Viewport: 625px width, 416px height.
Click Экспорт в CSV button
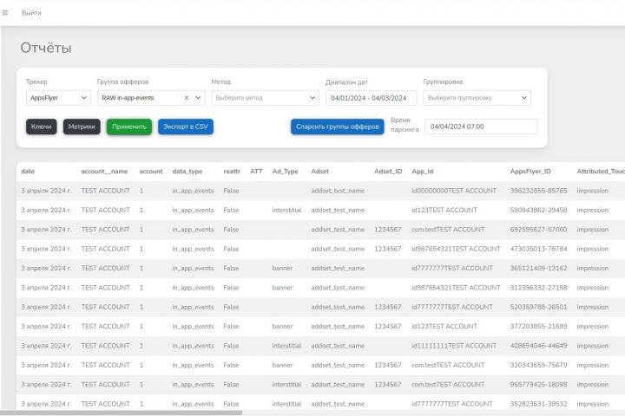point(186,127)
